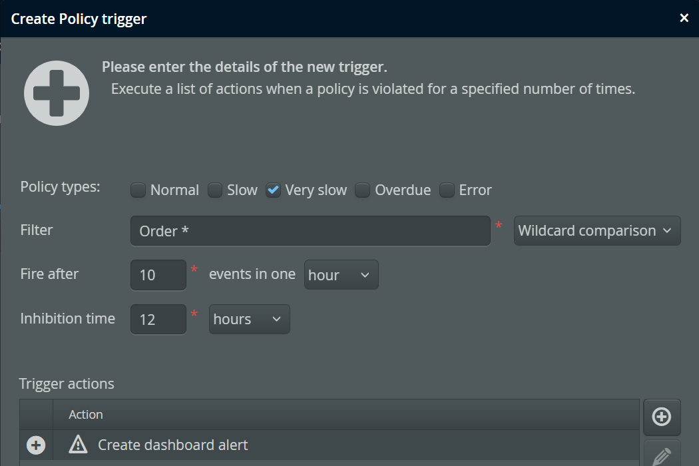
Task: Enable the Normal policy type checkbox
Action: (138, 190)
